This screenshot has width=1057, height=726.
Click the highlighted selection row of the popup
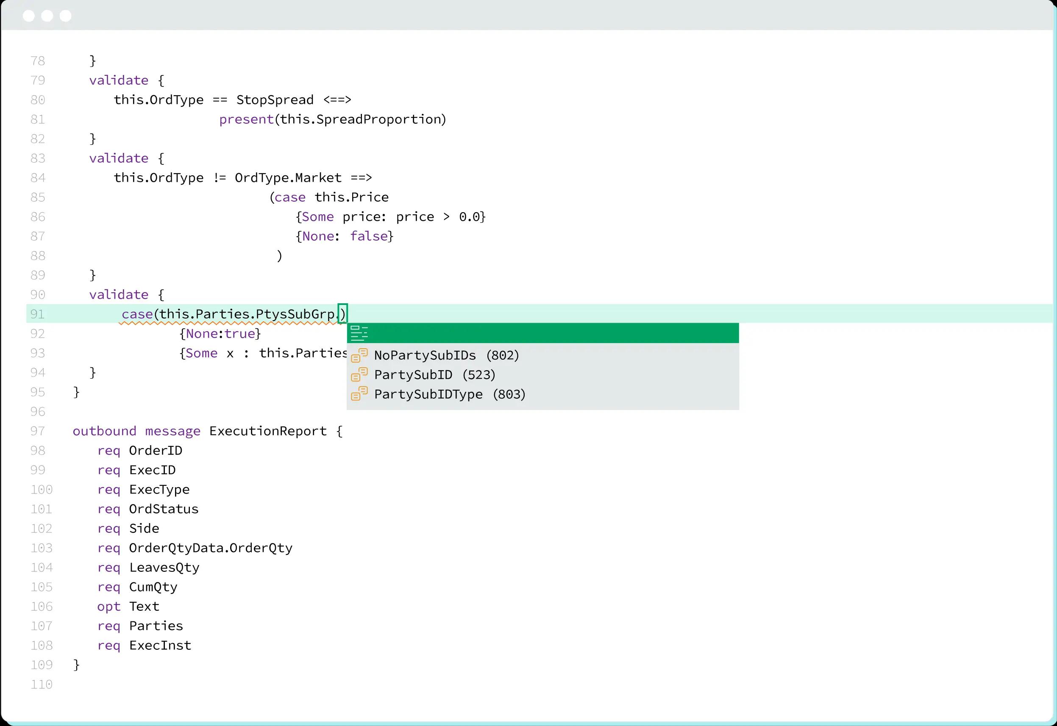pos(542,333)
